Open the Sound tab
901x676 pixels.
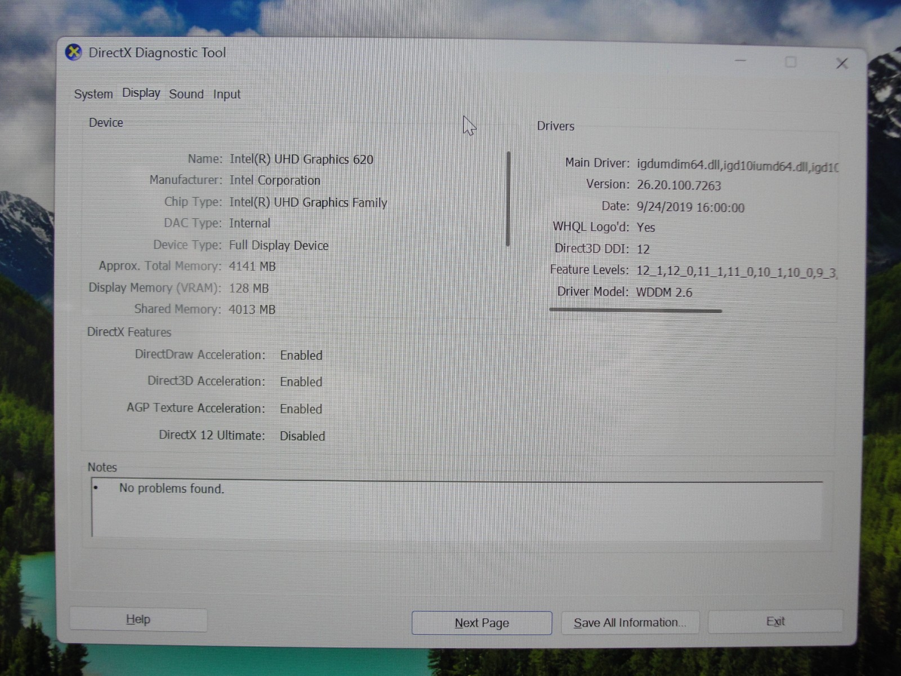point(186,94)
